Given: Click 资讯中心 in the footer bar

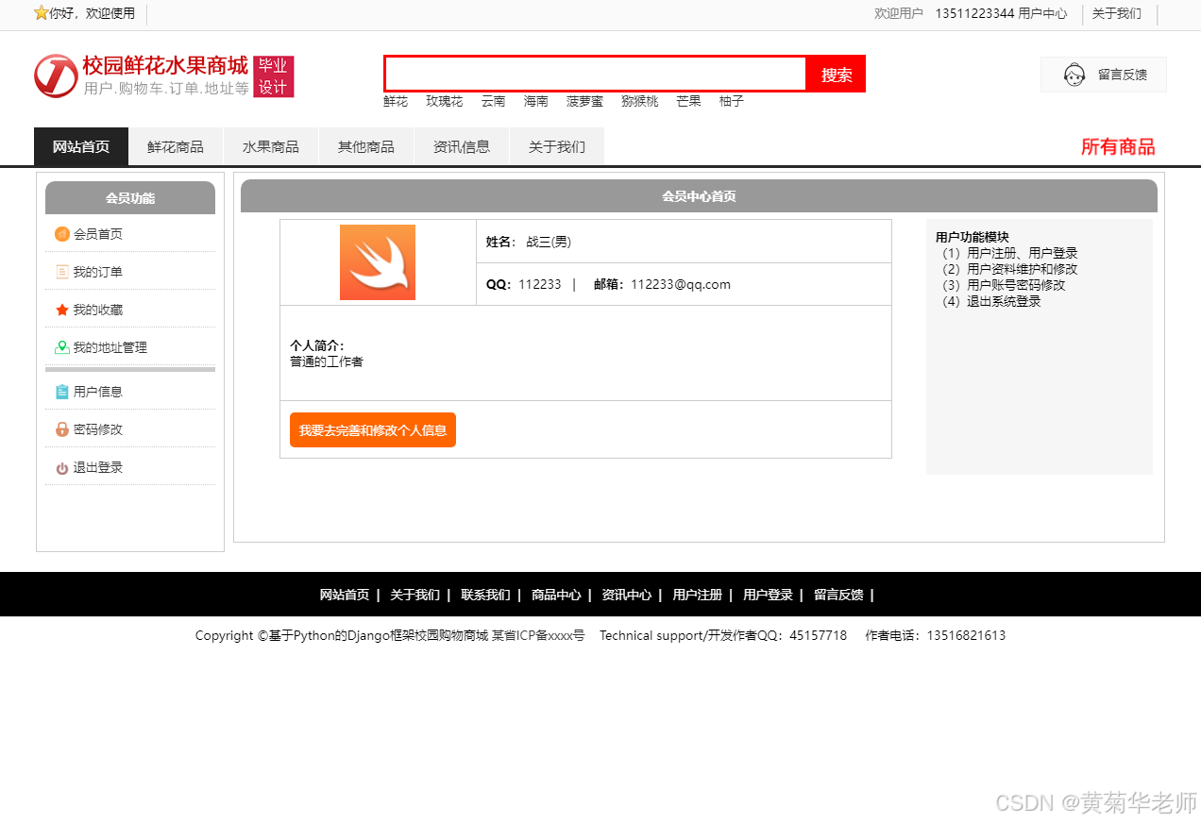Looking at the screenshot, I should pos(627,595).
